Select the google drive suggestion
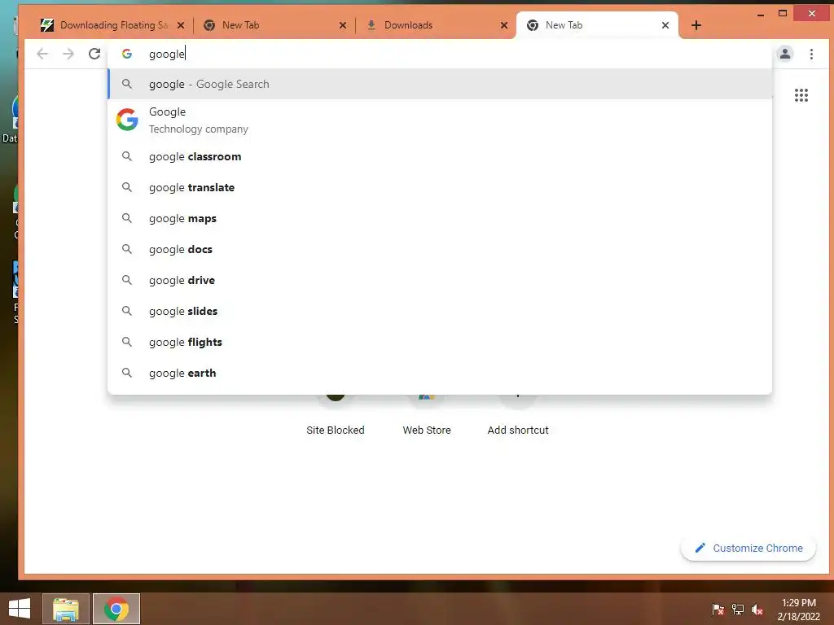The height and width of the screenshot is (625, 834). click(439, 280)
